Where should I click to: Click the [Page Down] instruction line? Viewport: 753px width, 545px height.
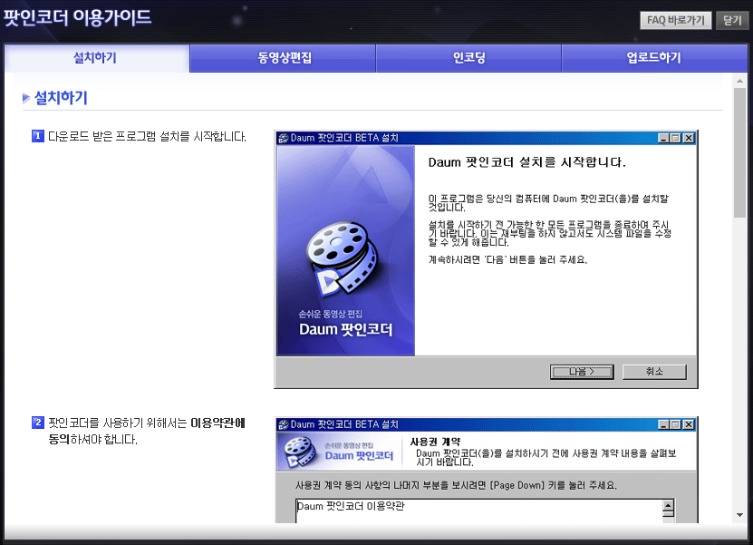click(x=456, y=485)
